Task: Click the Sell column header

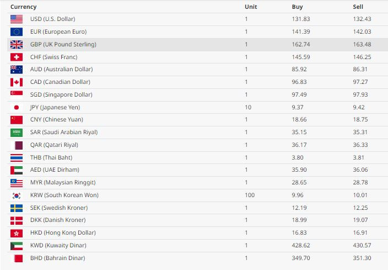Action: coord(358,7)
